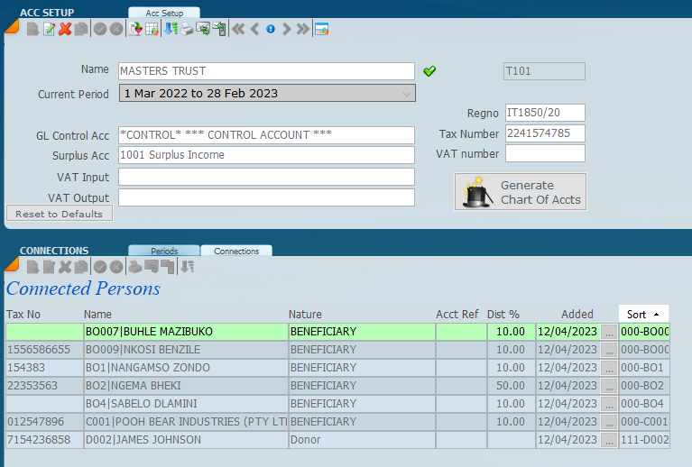Jump to last record with double-right arrows
This screenshot has width=692, height=467.
pos(303,29)
